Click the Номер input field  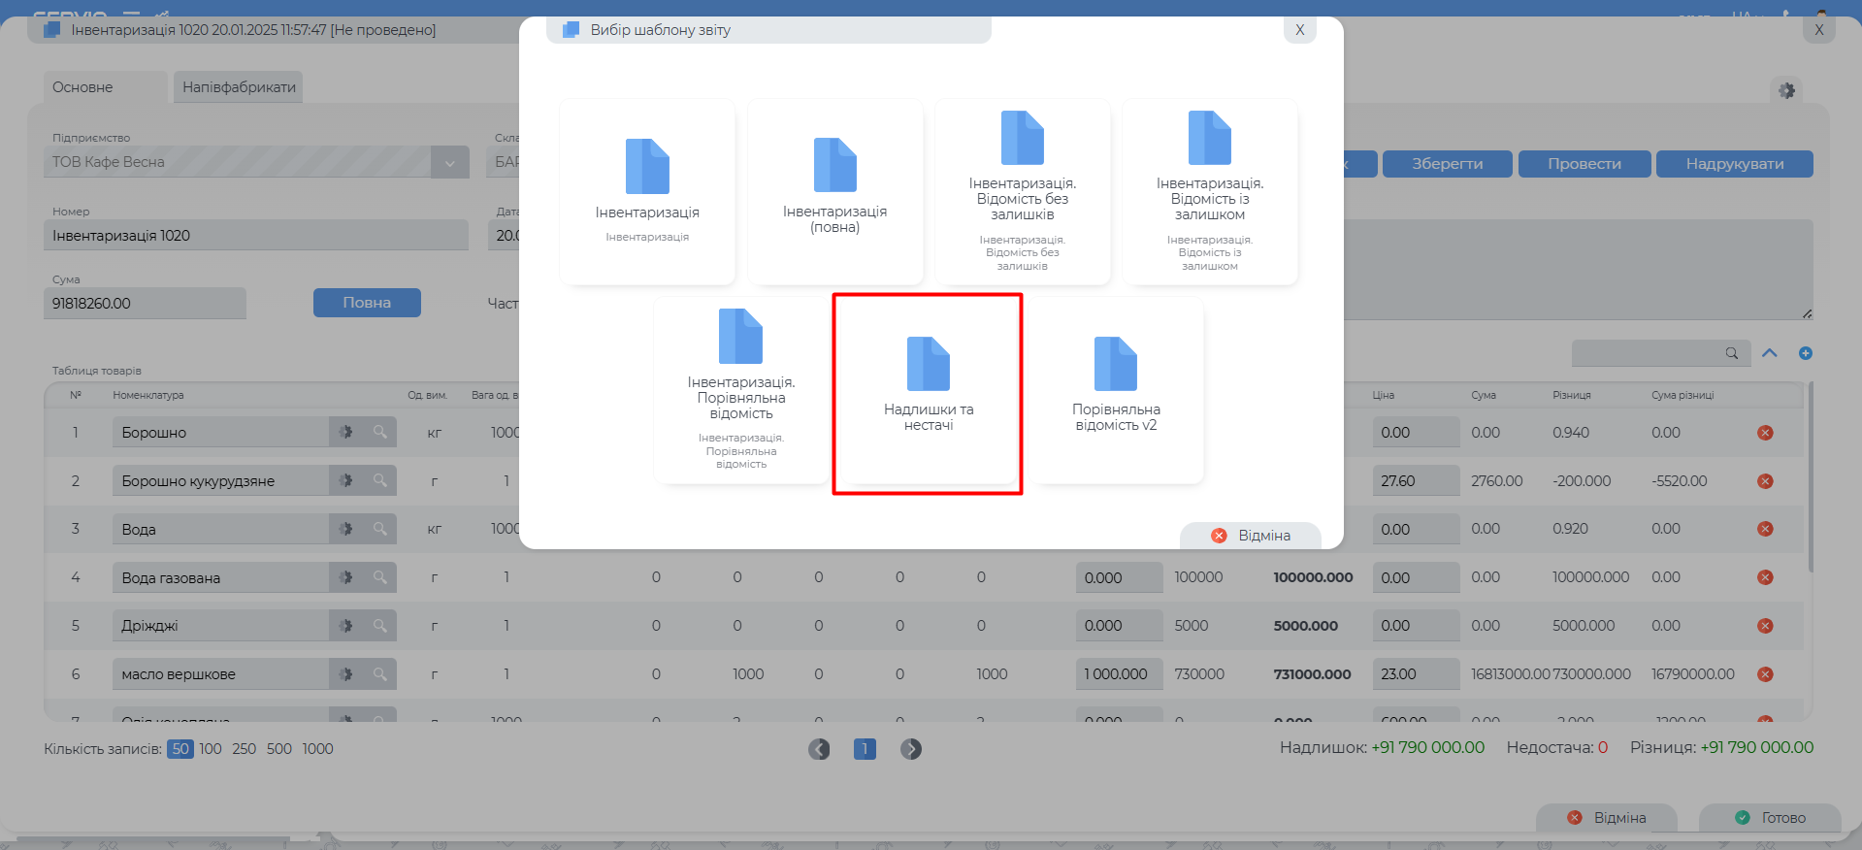pos(255,236)
